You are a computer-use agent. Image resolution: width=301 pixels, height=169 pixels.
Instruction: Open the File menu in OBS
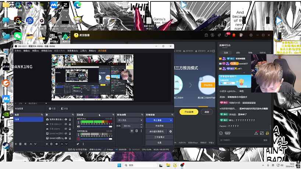tap(18, 51)
